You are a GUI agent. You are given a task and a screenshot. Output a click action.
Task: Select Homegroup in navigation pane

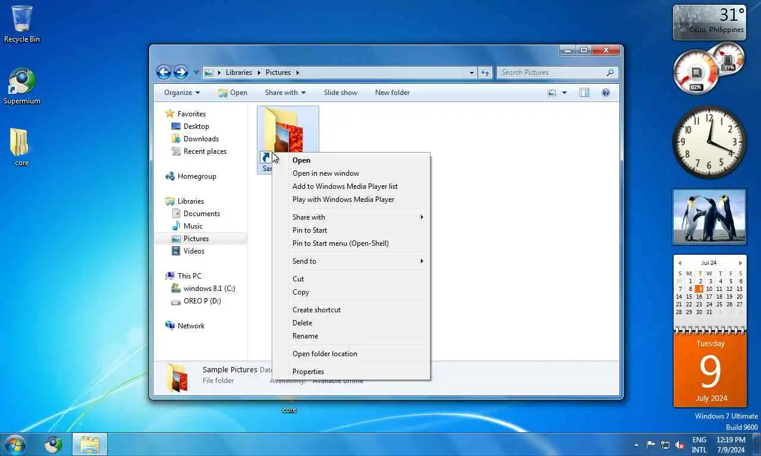click(x=191, y=176)
